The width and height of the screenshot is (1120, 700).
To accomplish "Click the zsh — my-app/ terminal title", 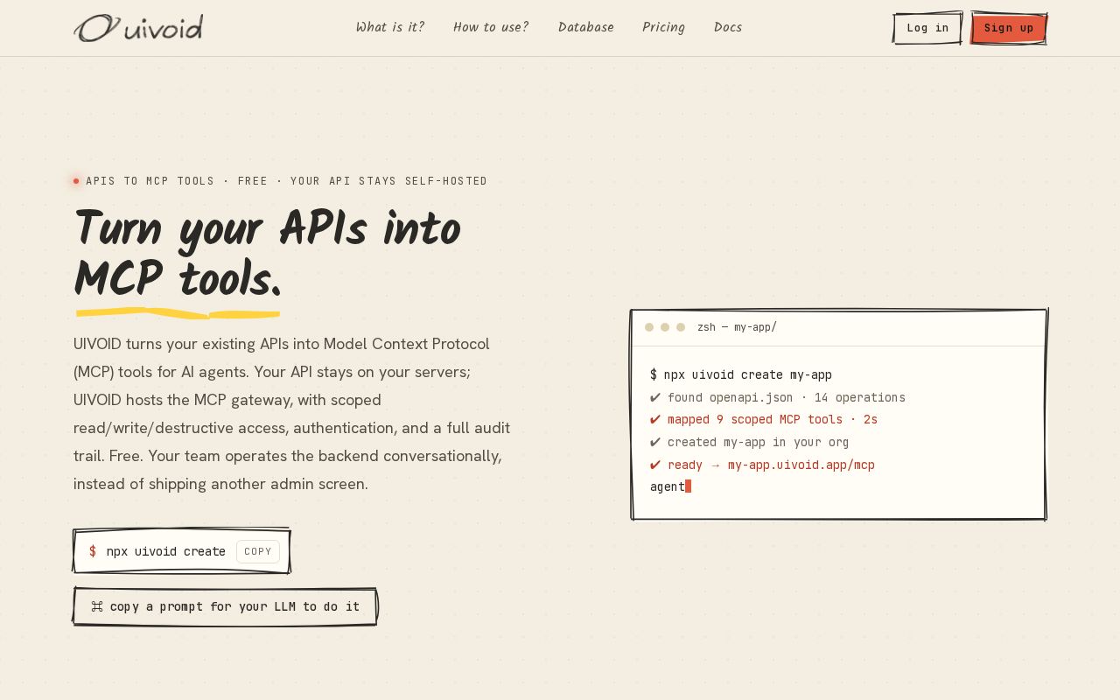I will pyautogui.click(x=737, y=327).
